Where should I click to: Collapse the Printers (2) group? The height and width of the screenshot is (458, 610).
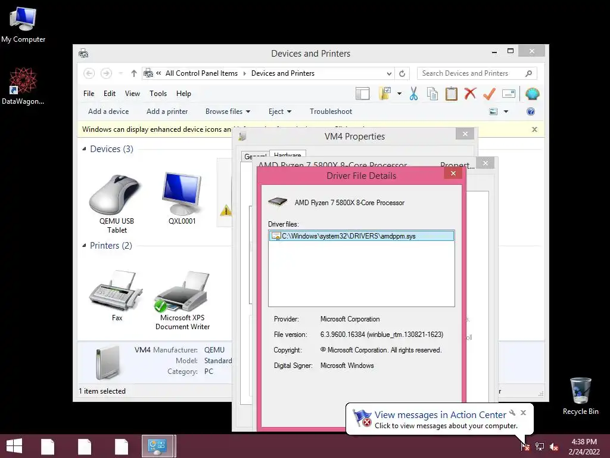pyautogui.click(x=84, y=245)
